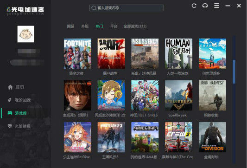247x168 pixels.
Task: Focus the game name search field
Action: [x=127, y=8]
